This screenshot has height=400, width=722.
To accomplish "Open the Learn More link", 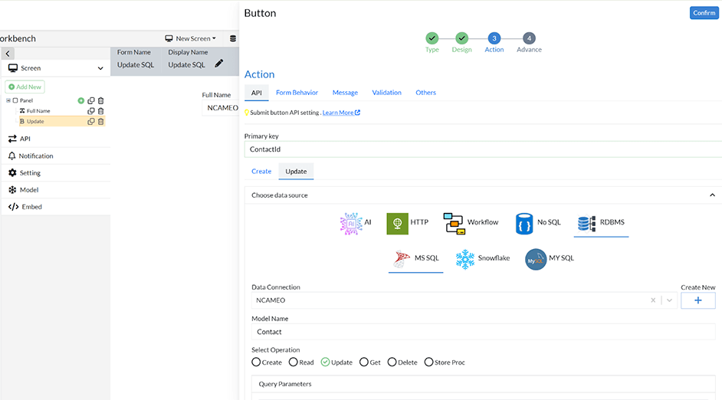I will coord(340,113).
